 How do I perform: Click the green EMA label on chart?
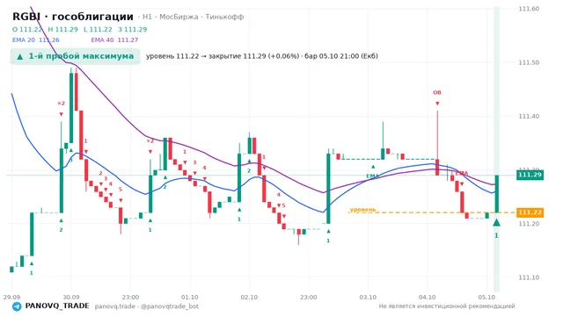pyautogui.click(x=372, y=176)
